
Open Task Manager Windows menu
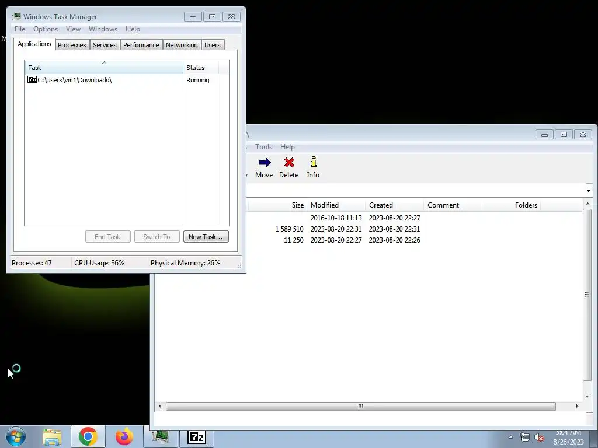(103, 29)
